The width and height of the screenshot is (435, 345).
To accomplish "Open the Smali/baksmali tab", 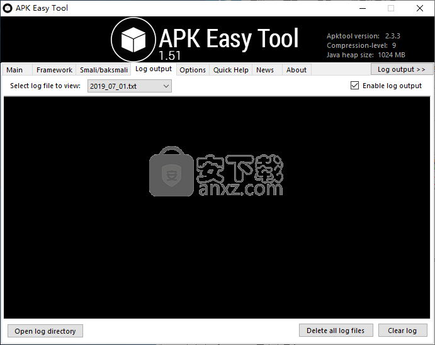I will [104, 70].
